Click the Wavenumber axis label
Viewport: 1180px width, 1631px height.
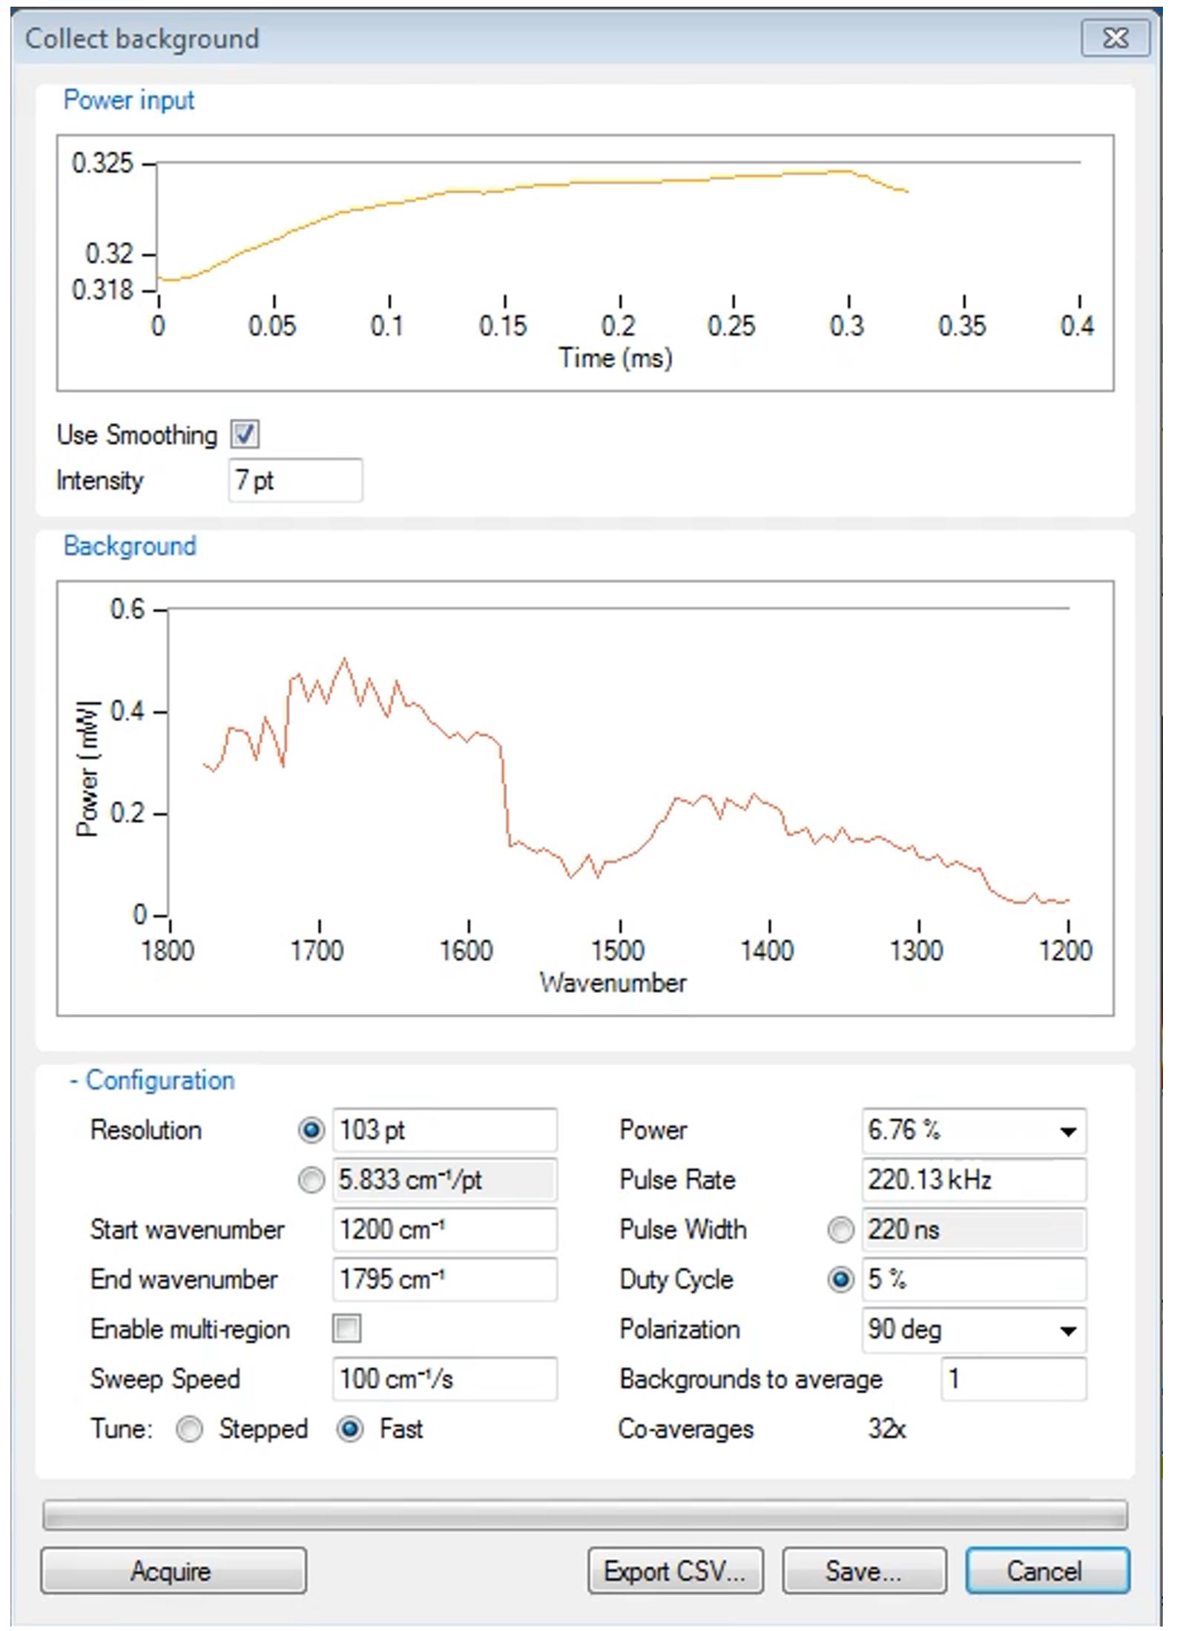tap(613, 983)
